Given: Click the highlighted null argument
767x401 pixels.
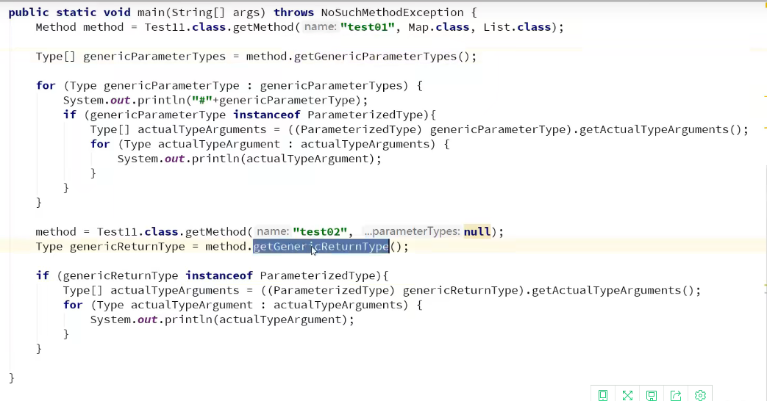Looking at the screenshot, I should [x=477, y=231].
